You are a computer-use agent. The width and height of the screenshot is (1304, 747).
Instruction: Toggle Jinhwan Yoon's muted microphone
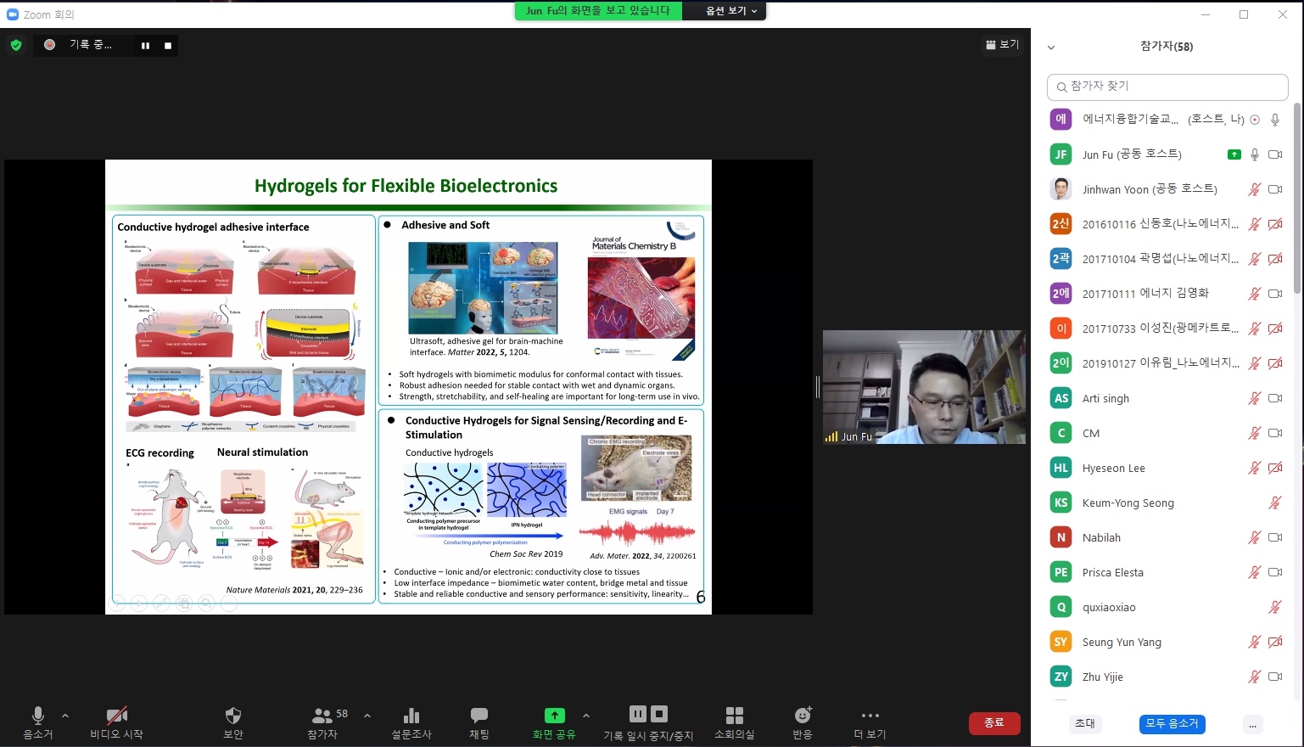tap(1254, 189)
